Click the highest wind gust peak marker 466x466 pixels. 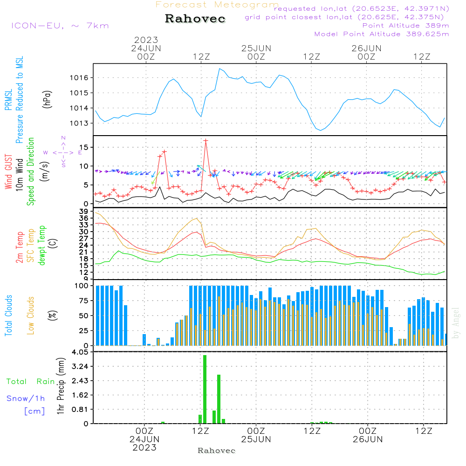[x=206, y=140]
